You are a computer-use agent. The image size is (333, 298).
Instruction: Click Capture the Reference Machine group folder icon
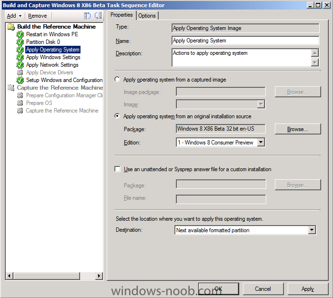point(11,88)
